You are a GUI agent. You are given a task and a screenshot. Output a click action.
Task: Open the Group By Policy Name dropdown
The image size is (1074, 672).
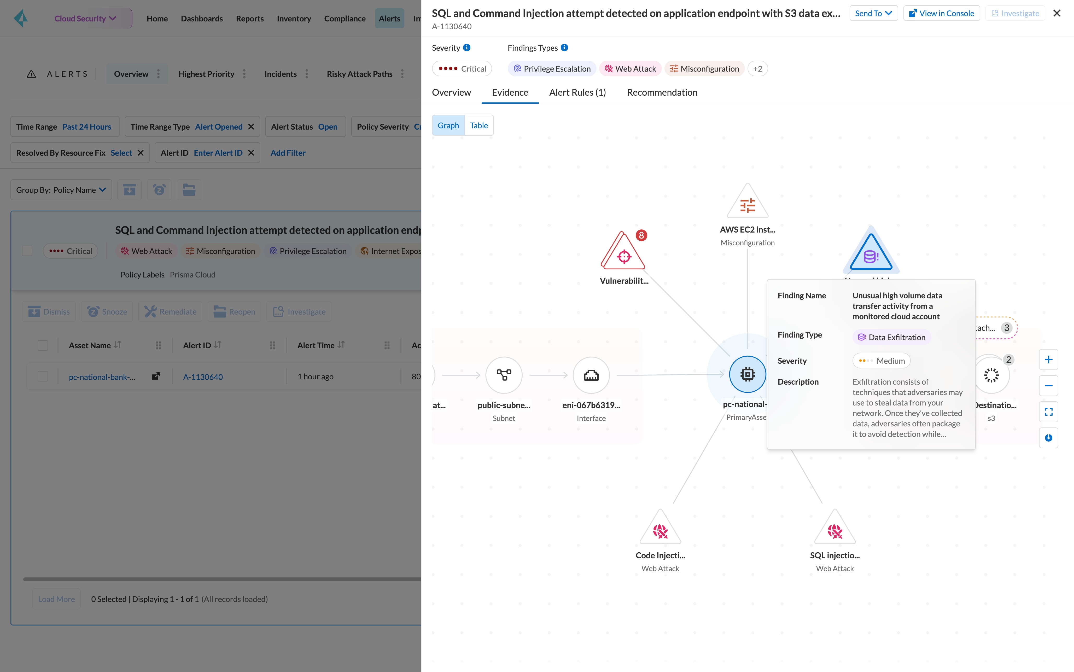click(x=61, y=189)
